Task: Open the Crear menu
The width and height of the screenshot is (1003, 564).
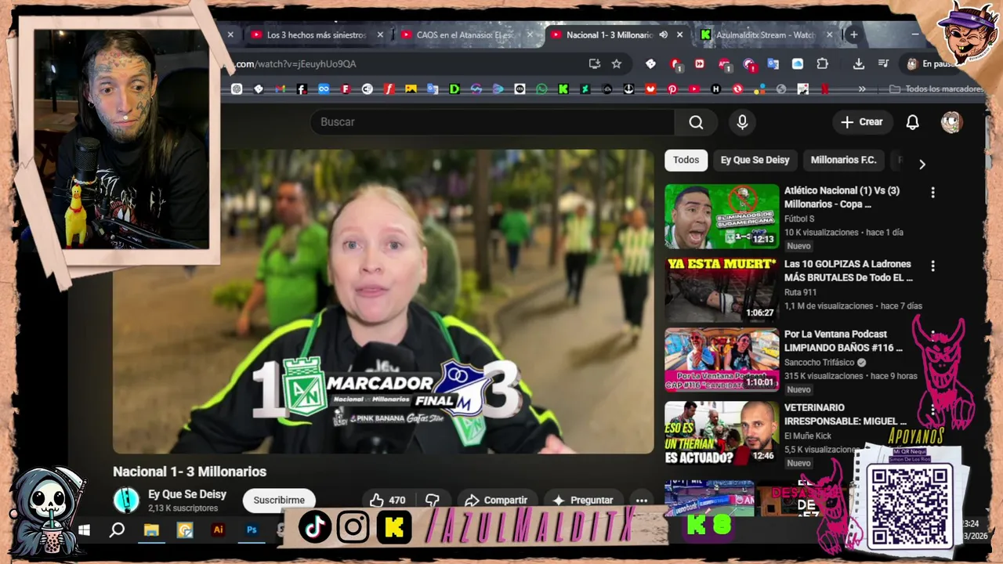Action: click(862, 122)
